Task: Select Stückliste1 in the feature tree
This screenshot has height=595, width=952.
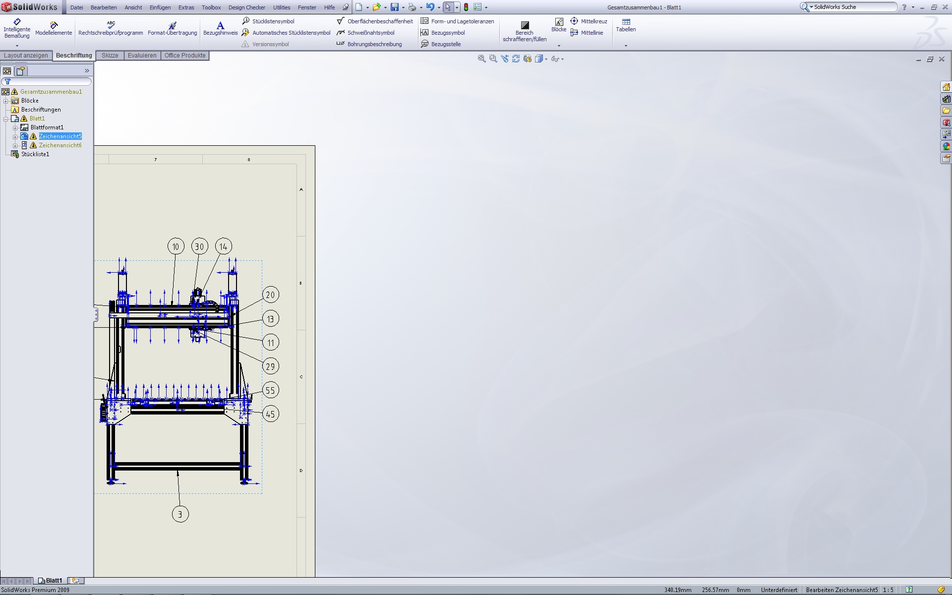Action: pos(35,154)
